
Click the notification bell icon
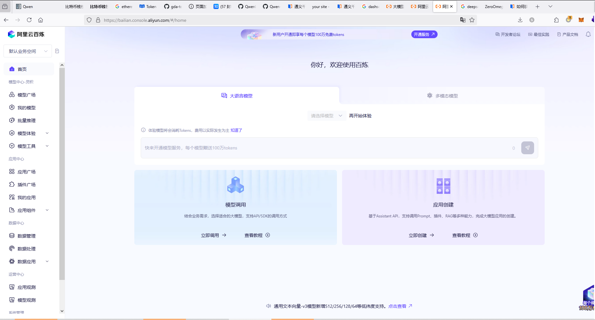click(588, 34)
